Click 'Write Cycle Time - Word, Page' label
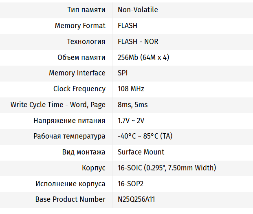Image resolution: width=253 pixels, height=214 pixels. (58, 105)
